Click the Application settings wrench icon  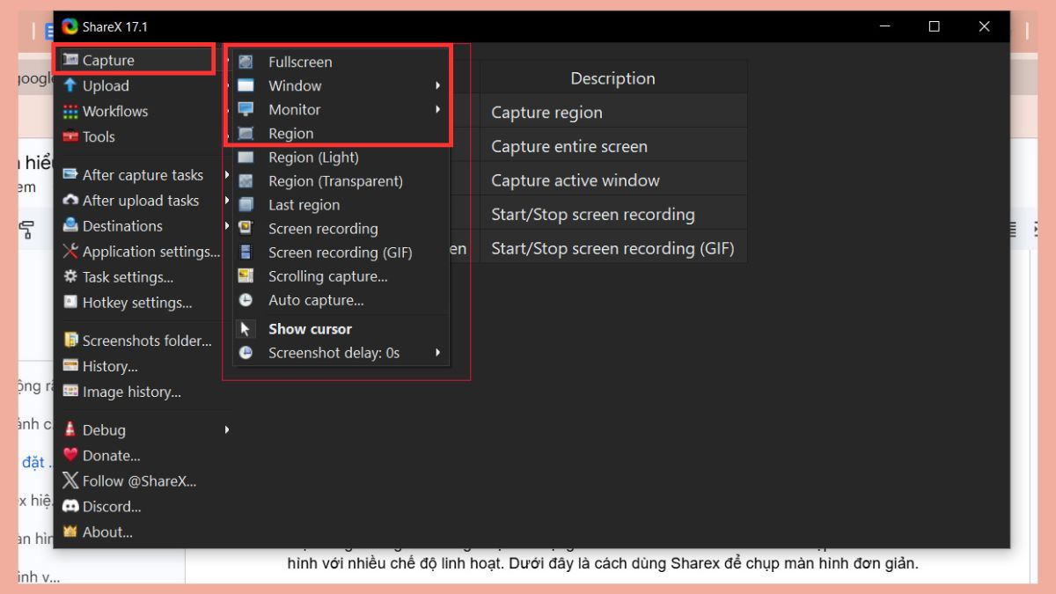70,252
